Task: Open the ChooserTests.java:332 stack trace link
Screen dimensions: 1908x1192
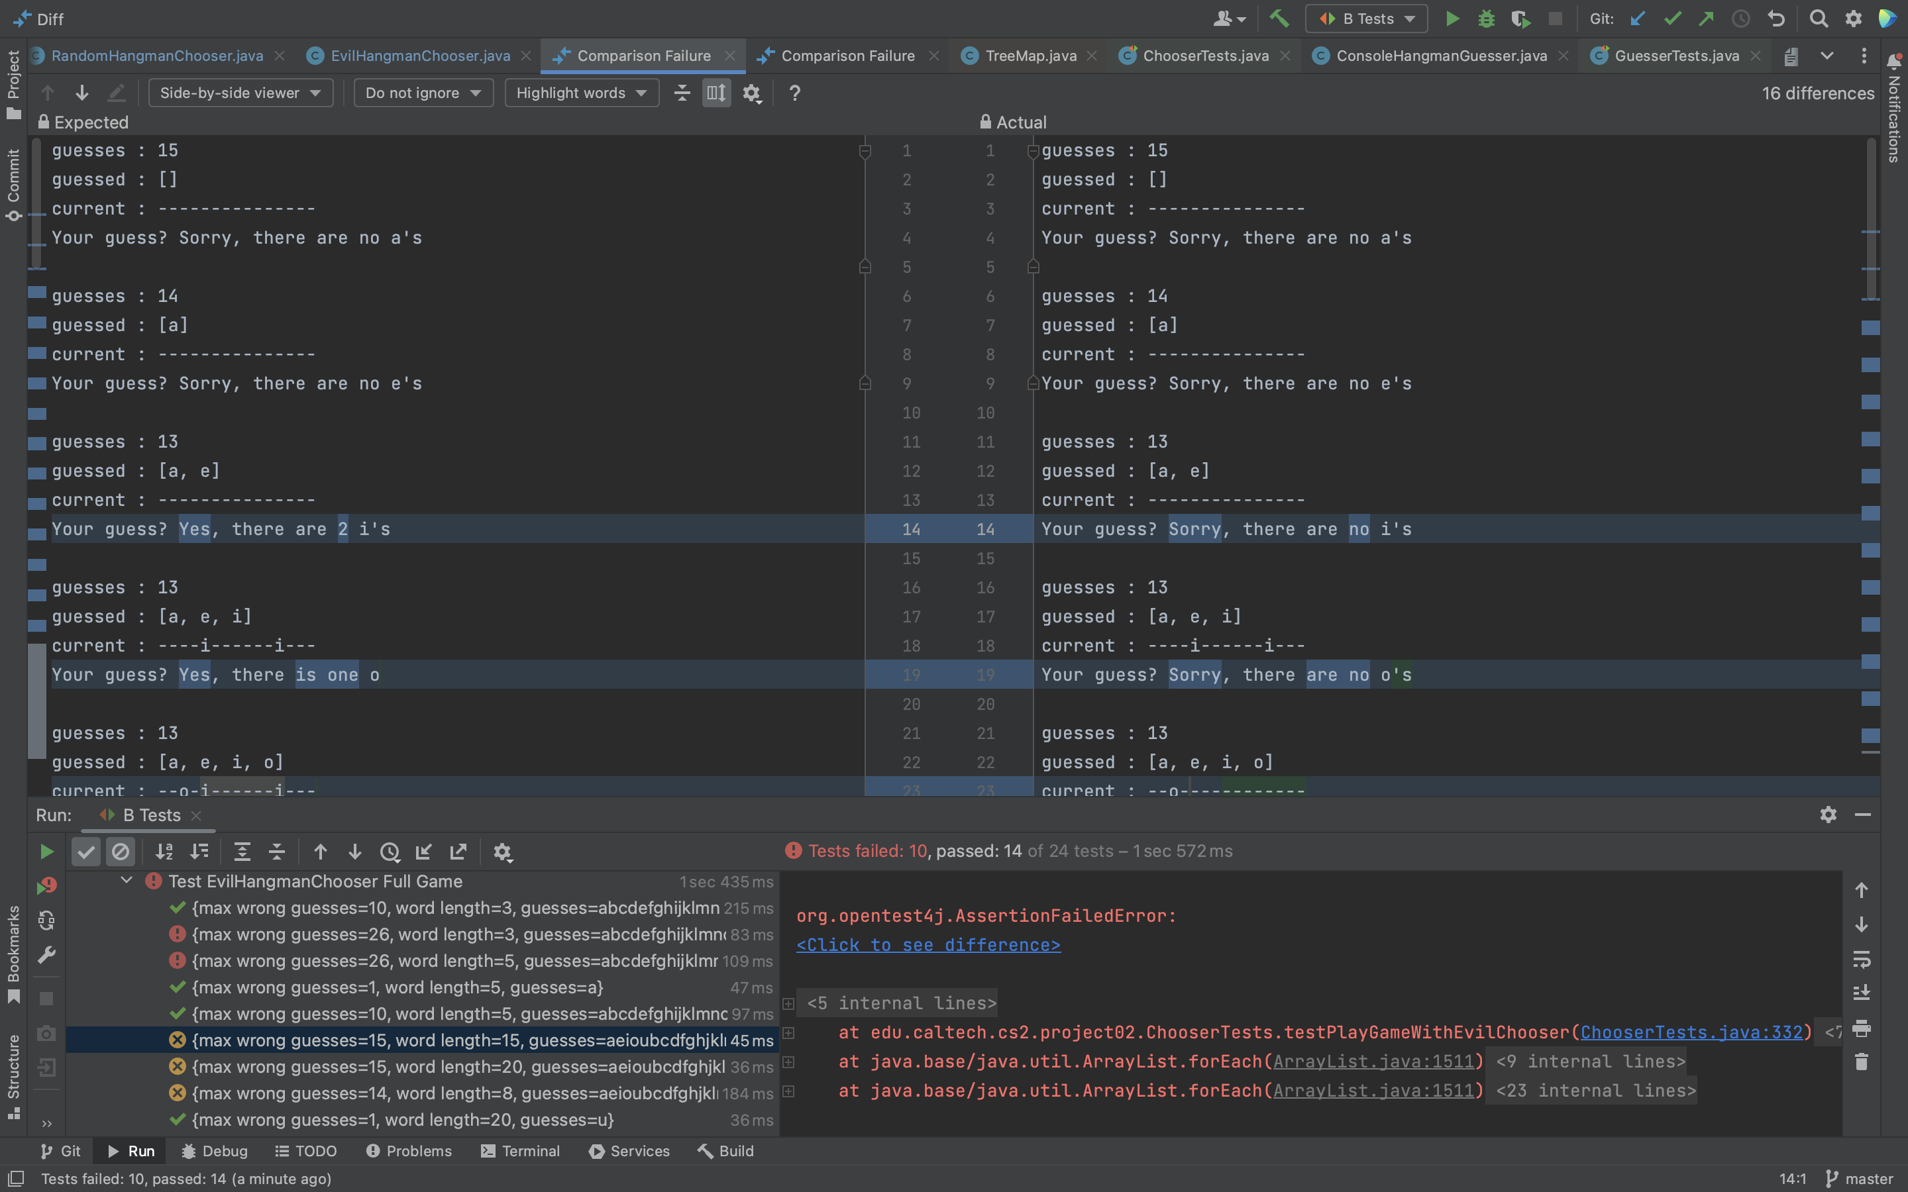Action: 1691,1032
